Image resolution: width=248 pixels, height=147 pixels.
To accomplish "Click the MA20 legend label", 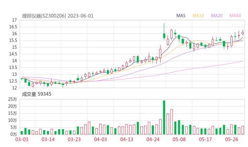I will click(217, 16).
